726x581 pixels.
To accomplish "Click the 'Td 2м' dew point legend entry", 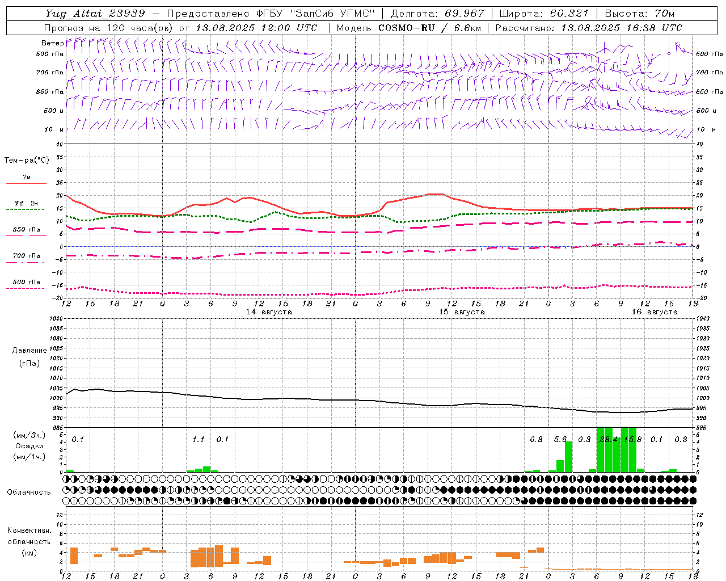I will point(26,203).
